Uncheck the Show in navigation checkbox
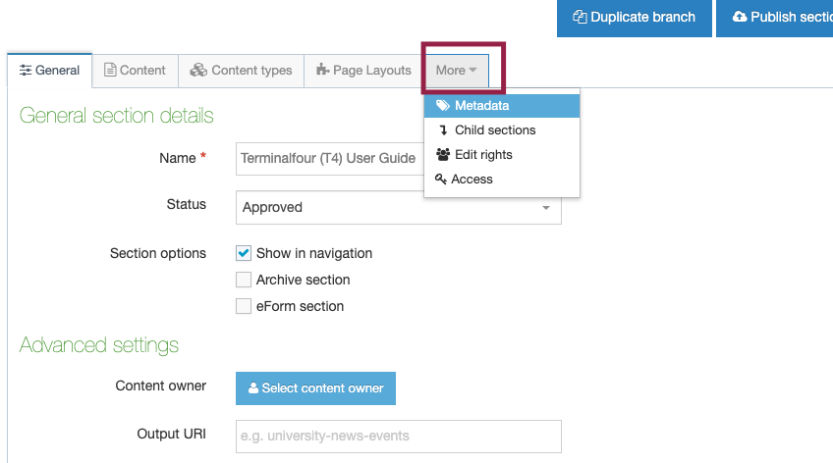833x463 pixels. pyautogui.click(x=244, y=253)
